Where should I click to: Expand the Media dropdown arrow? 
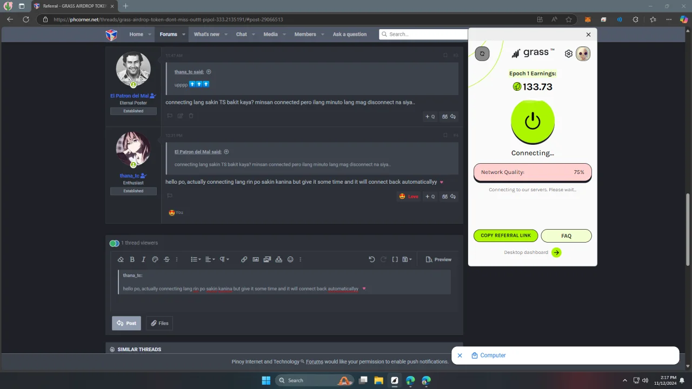(x=285, y=34)
